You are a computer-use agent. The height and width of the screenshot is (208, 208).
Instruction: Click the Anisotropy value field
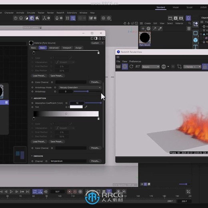pos(66,92)
